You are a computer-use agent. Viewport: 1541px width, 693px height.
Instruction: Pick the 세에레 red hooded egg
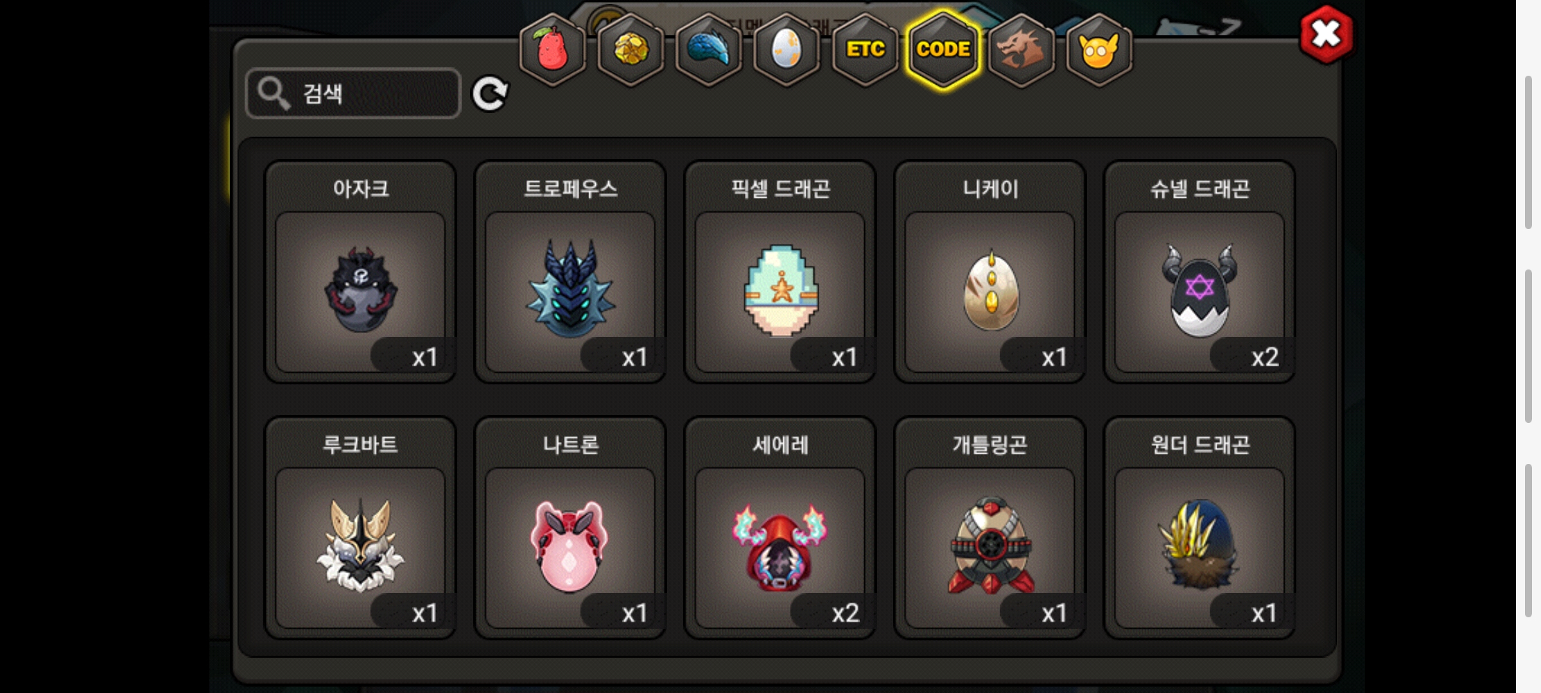click(x=780, y=528)
